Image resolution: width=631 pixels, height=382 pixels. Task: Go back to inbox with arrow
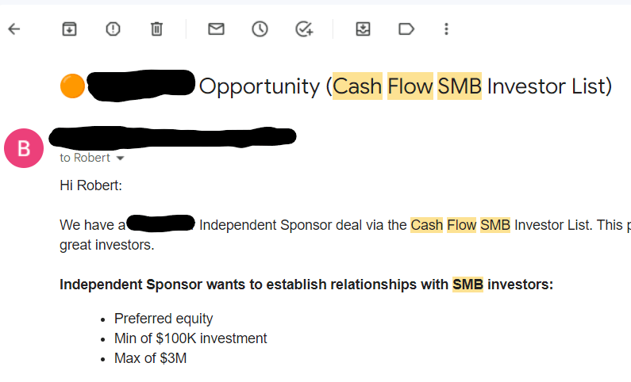[x=14, y=29]
